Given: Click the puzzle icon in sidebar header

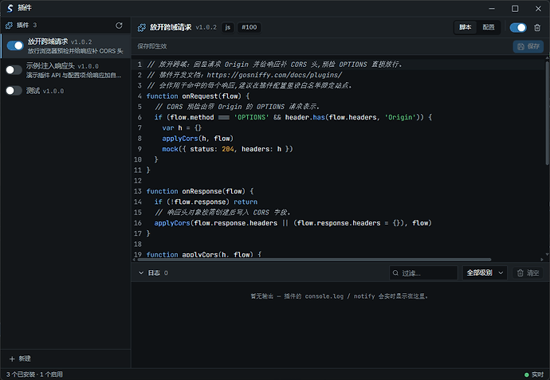Looking at the screenshot, I should 9,25.
